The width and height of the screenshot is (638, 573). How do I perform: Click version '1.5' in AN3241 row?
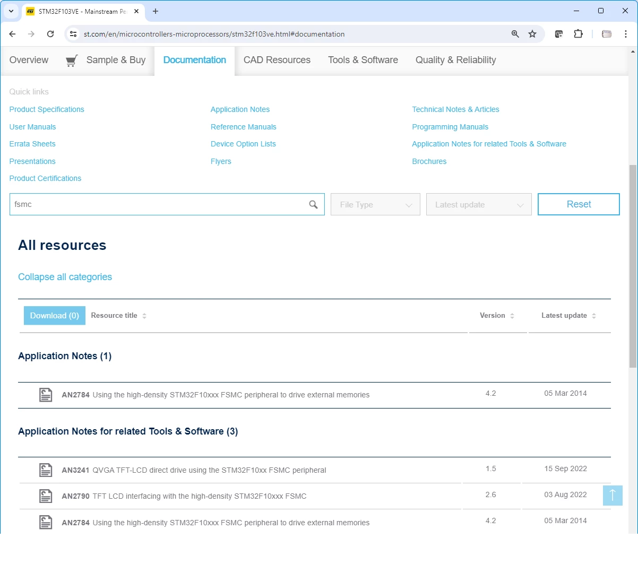tap(490, 468)
